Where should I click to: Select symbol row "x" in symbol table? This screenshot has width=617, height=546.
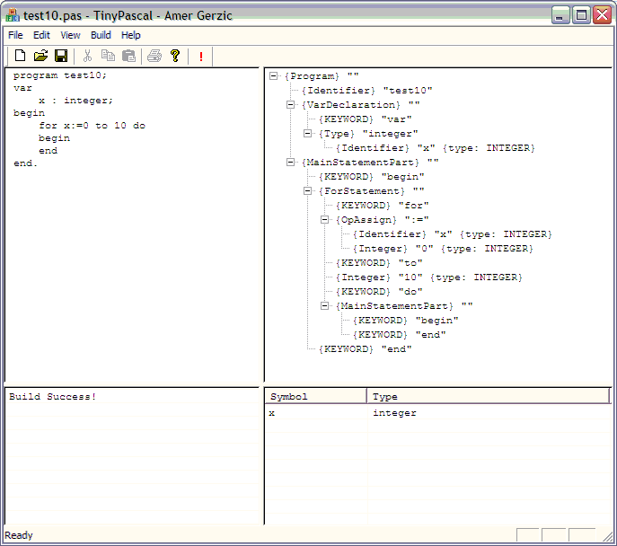pos(272,413)
